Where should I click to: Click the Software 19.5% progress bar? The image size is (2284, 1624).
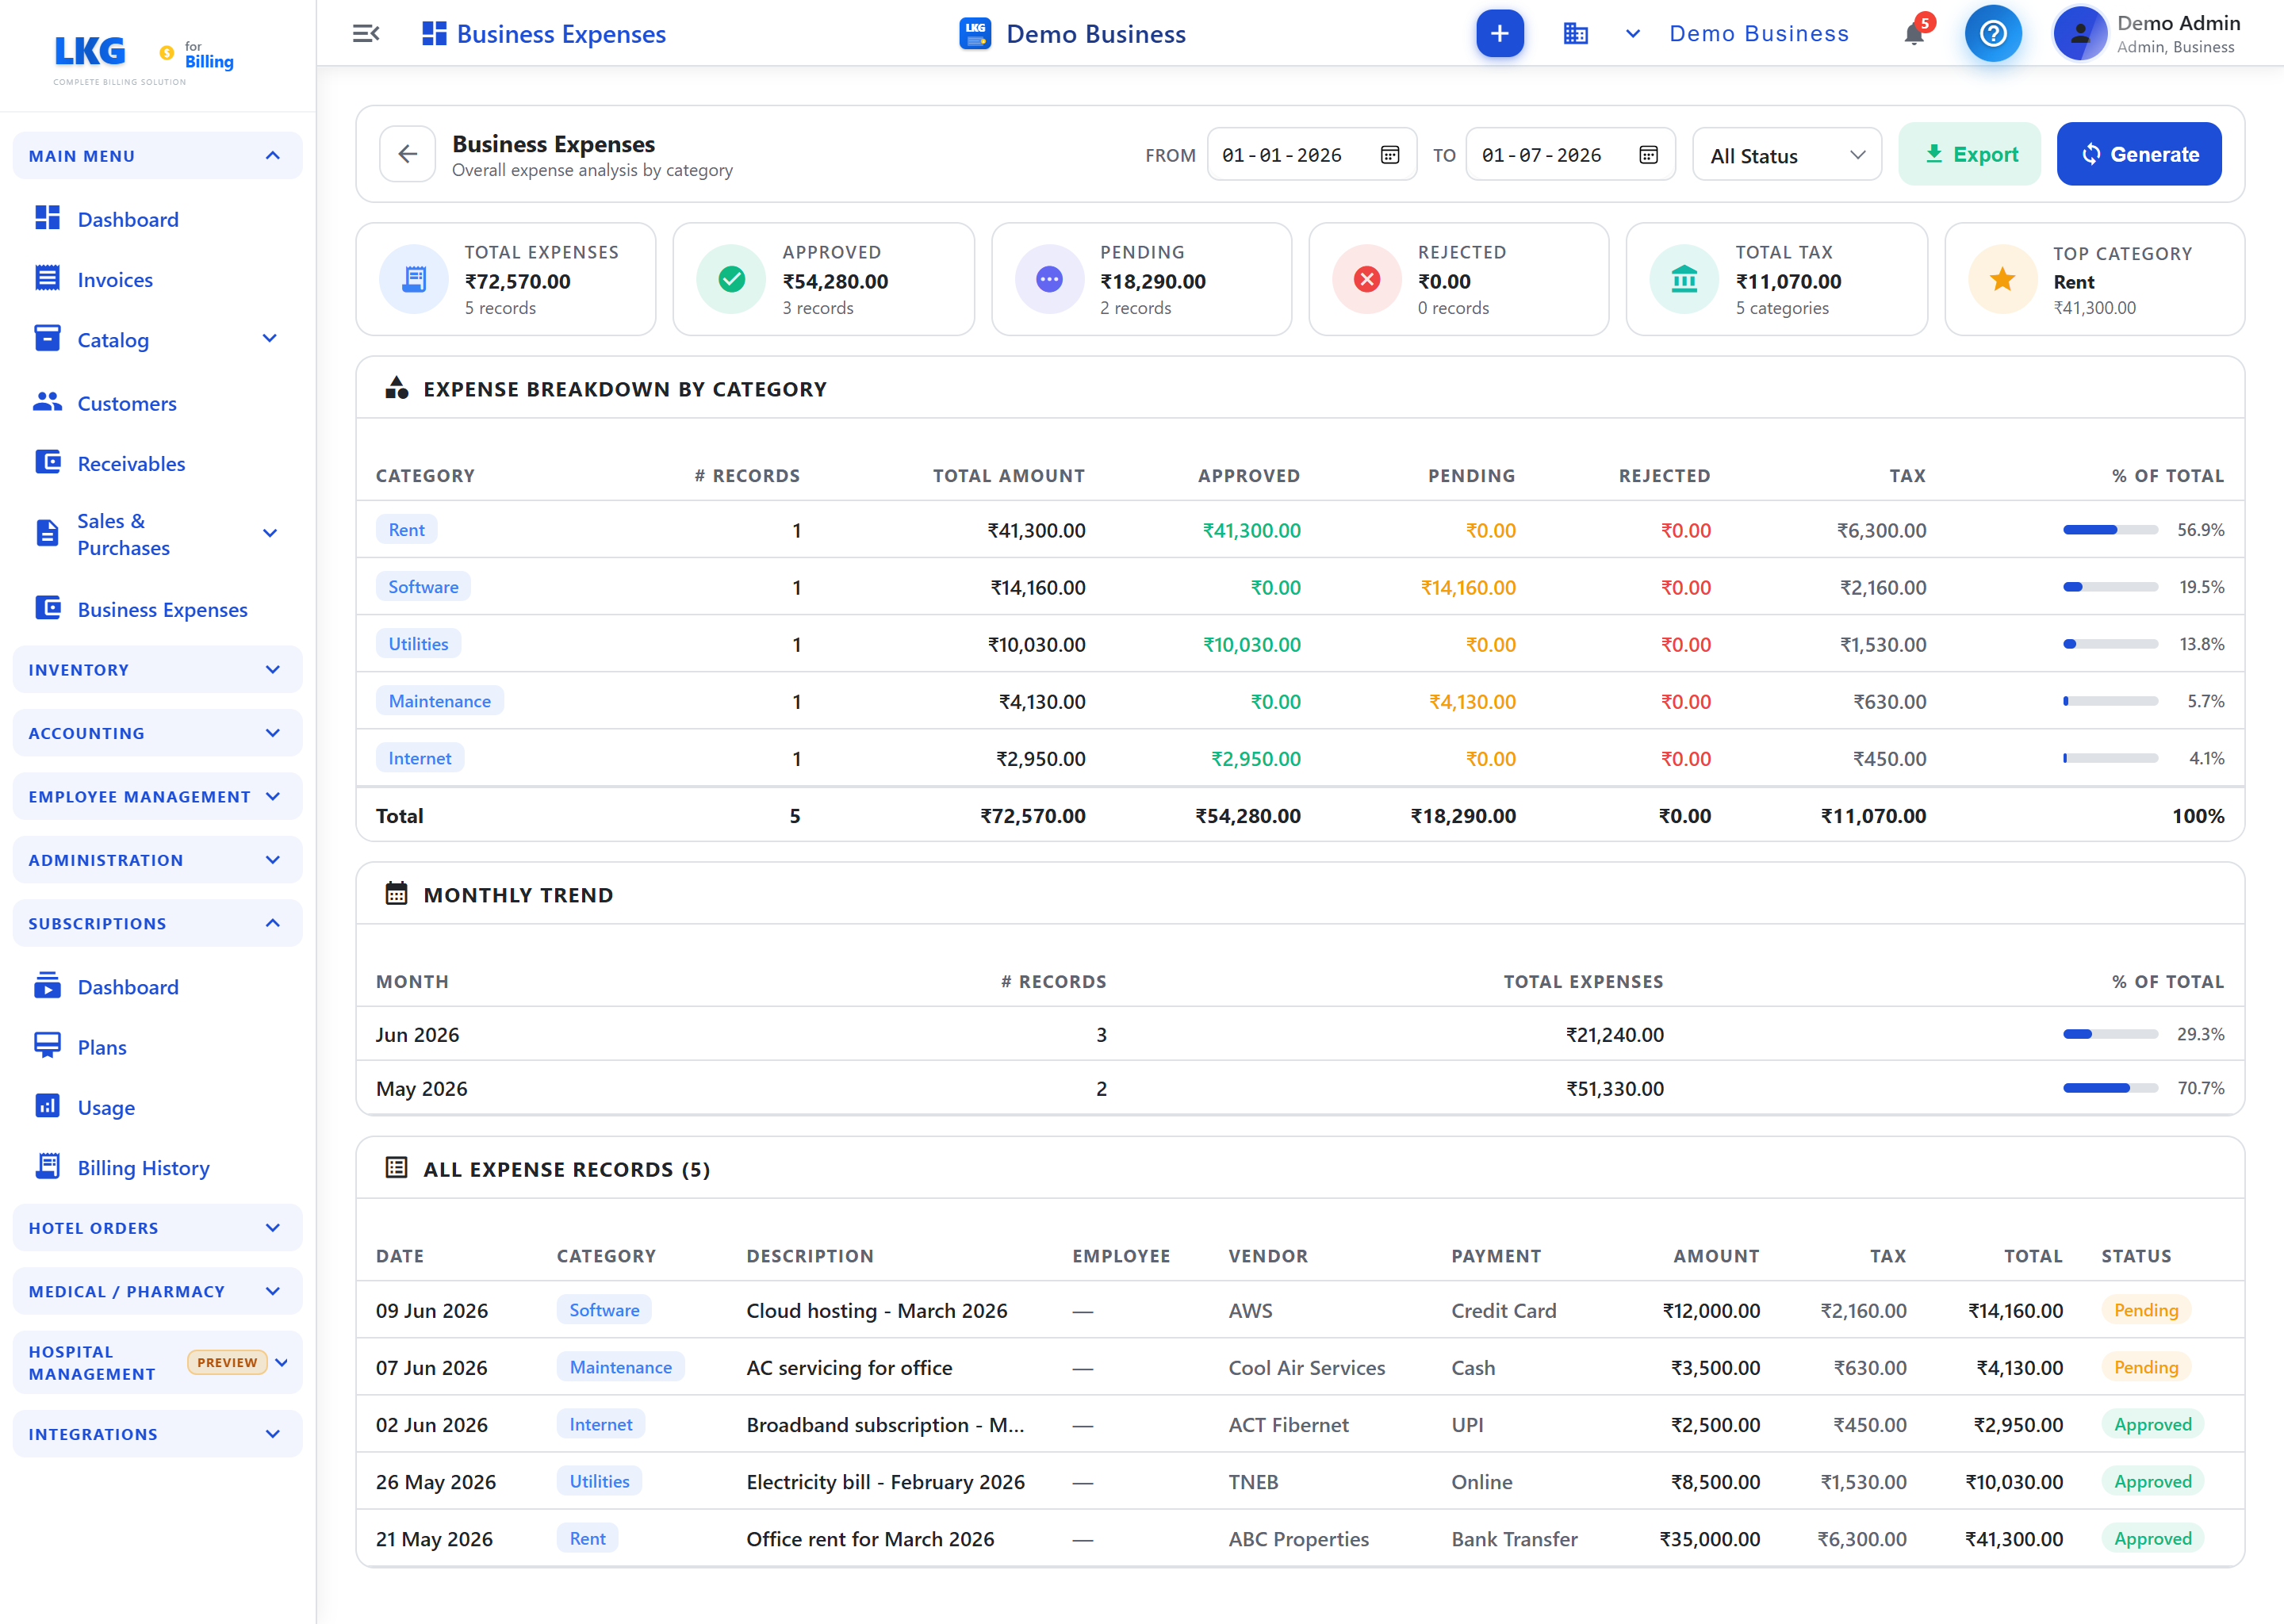[x=2110, y=587]
